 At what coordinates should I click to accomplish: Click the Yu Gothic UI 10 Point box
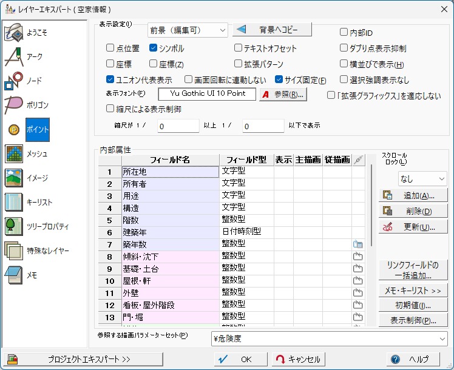[x=208, y=94]
